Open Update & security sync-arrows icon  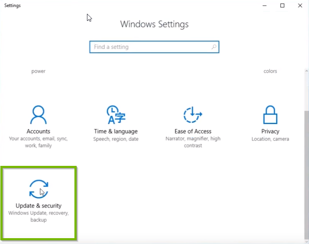[x=38, y=189]
